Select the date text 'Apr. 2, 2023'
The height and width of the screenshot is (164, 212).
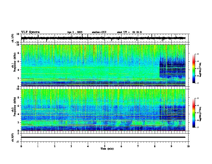click(75, 32)
